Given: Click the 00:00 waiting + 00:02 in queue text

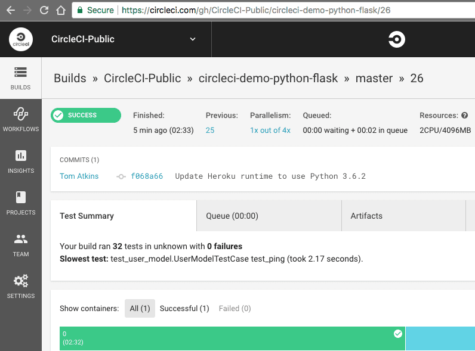Looking at the screenshot, I should (355, 131).
